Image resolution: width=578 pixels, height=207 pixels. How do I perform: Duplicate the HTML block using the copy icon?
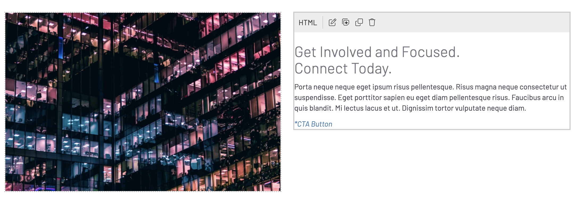359,23
